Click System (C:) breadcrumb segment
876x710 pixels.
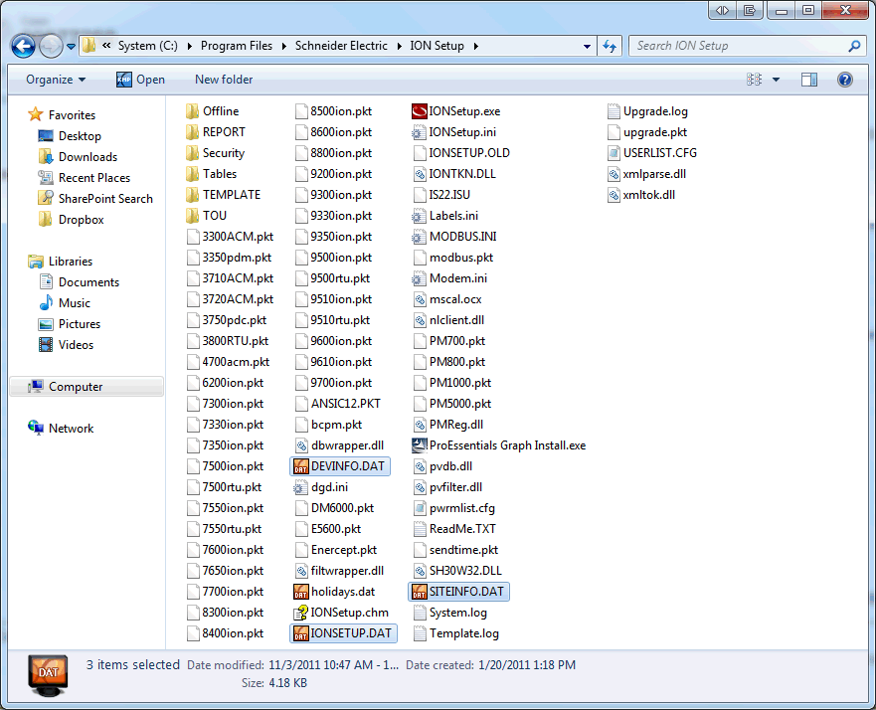click(147, 46)
